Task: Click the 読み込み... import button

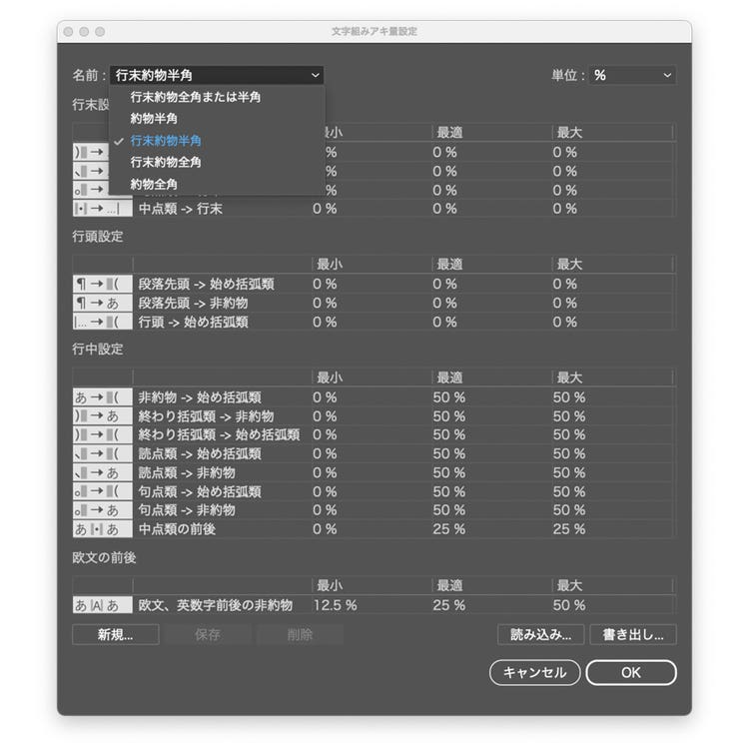Action: pyautogui.click(x=540, y=634)
